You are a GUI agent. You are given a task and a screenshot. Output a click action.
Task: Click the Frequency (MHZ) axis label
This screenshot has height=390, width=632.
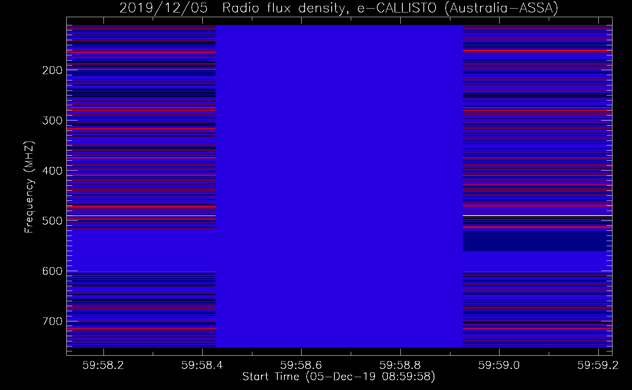click(29, 187)
